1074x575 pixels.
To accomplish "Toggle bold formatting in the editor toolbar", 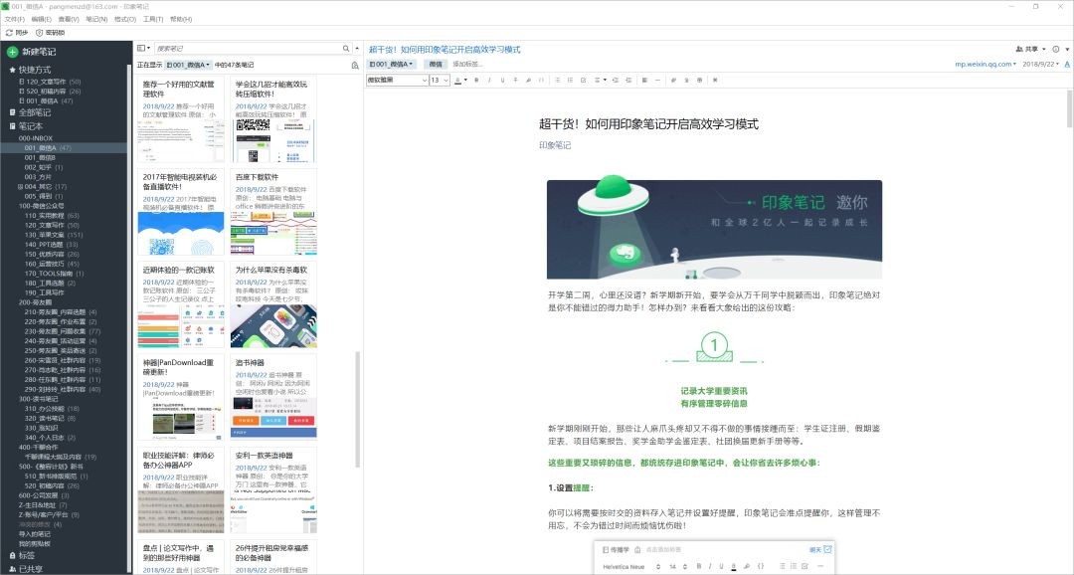I will coord(477,78).
